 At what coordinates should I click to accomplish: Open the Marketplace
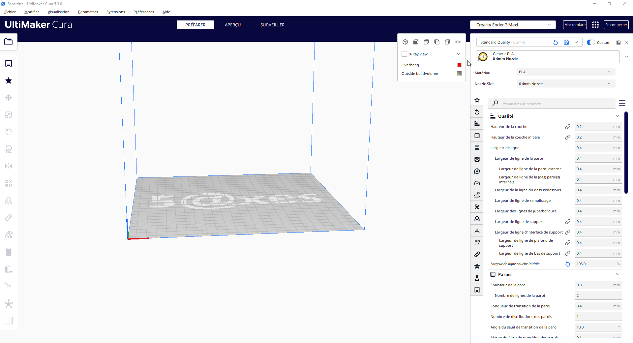(575, 25)
